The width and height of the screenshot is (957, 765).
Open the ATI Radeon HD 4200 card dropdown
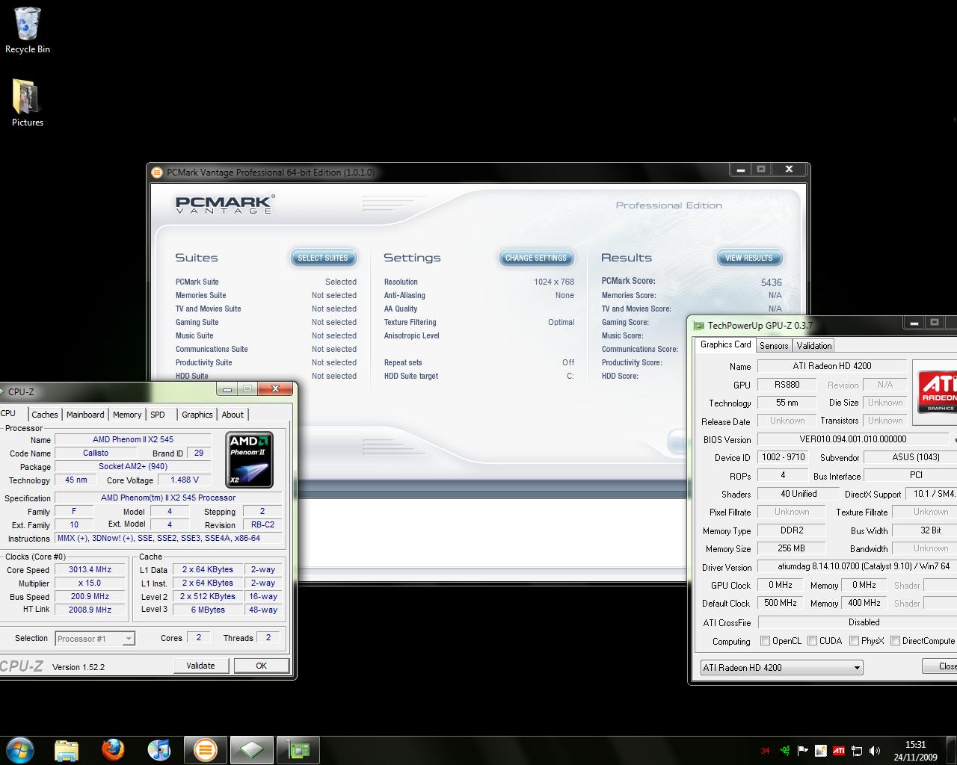point(781,668)
